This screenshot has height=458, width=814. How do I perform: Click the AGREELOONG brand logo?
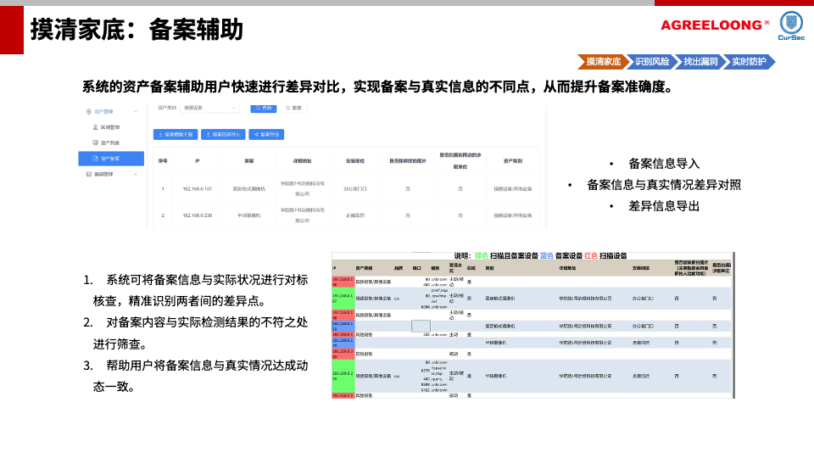tap(715, 25)
